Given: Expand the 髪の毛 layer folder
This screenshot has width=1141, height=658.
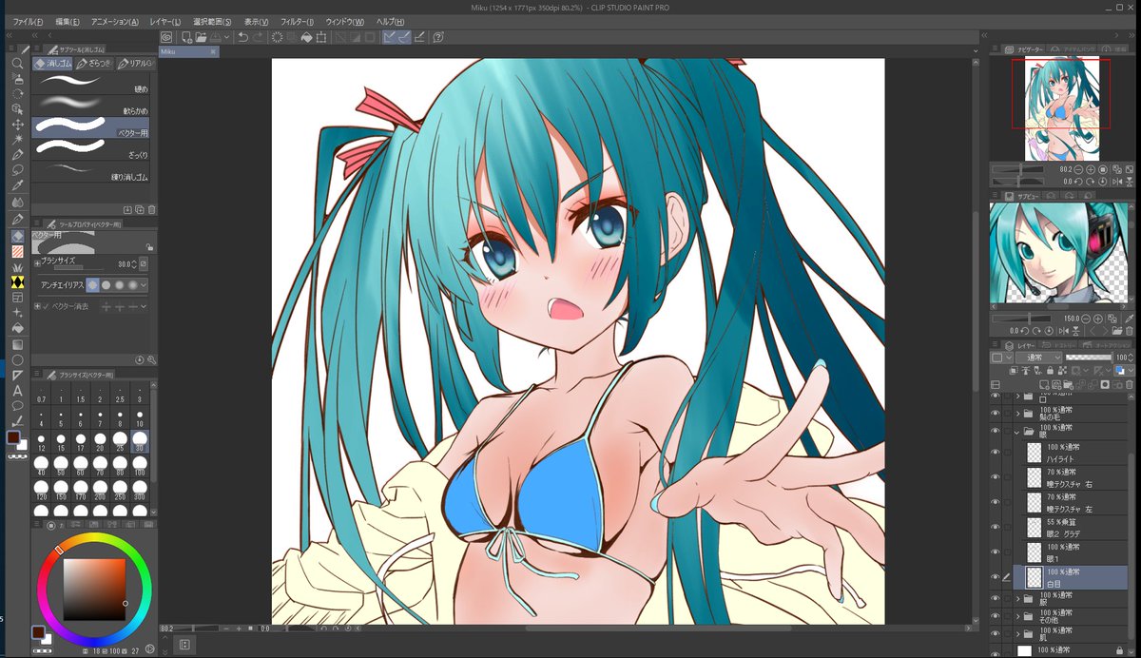Looking at the screenshot, I should pyautogui.click(x=1018, y=414).
